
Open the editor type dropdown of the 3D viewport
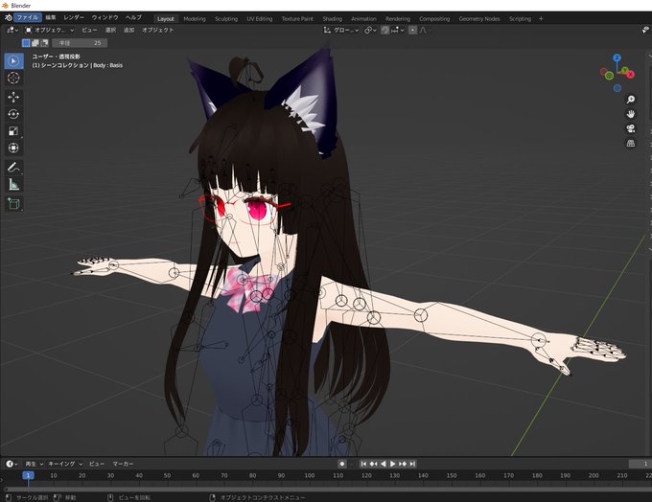[12, 30]
